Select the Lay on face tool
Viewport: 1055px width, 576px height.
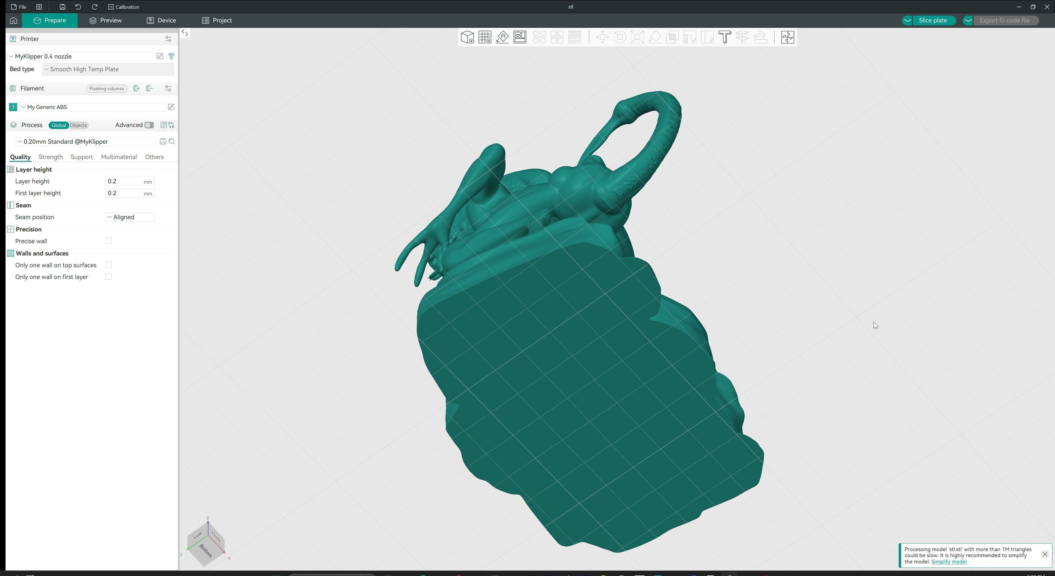click(x=655, y=37)
